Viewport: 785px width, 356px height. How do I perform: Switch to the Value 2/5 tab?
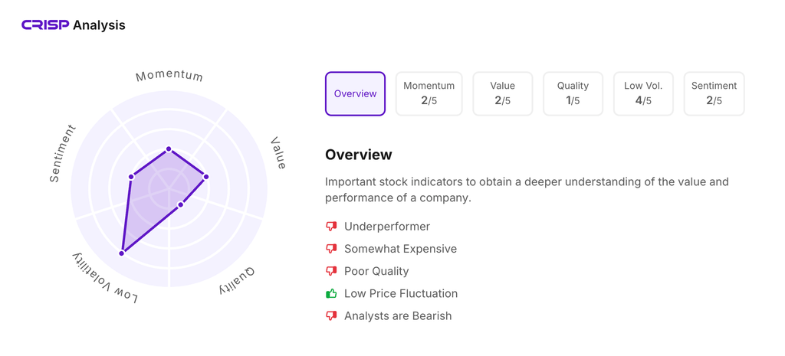pos(503,93)
